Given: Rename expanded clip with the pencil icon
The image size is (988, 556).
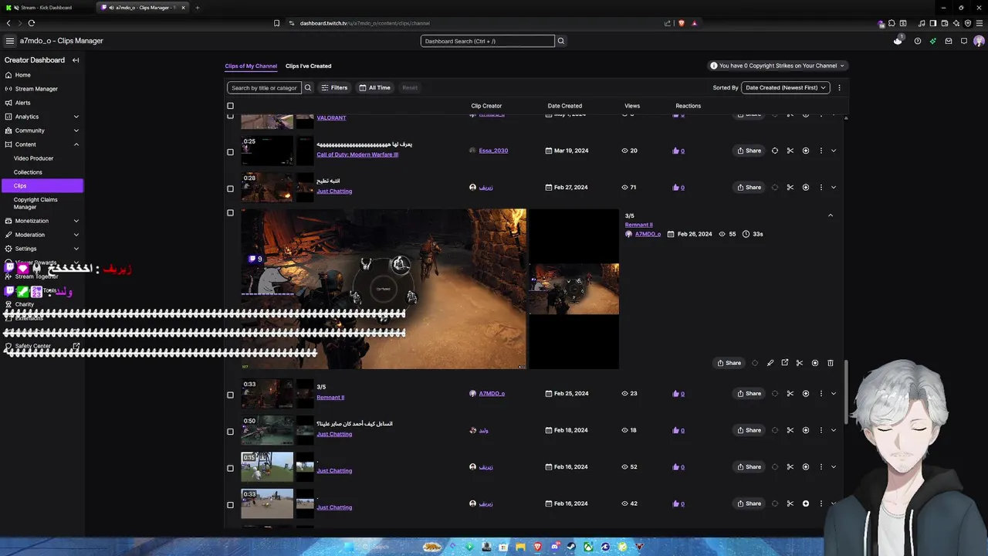Looking at the screenshot, I should point(770,363).
